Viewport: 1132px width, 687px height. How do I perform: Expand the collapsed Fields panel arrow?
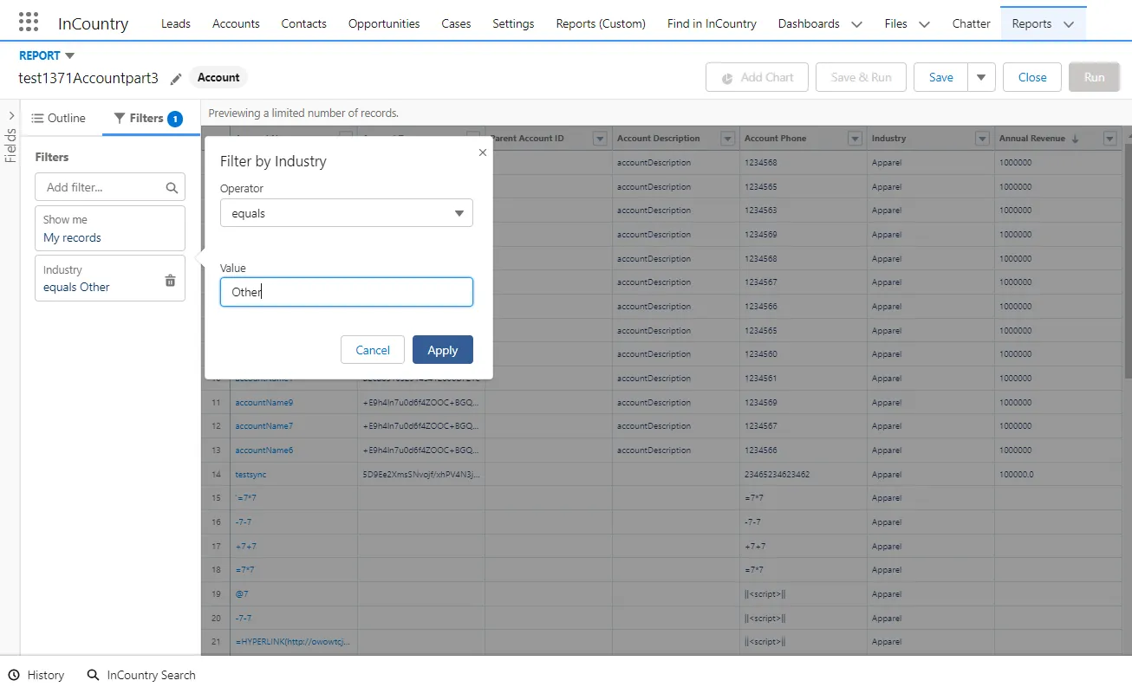tap(11, 116)
